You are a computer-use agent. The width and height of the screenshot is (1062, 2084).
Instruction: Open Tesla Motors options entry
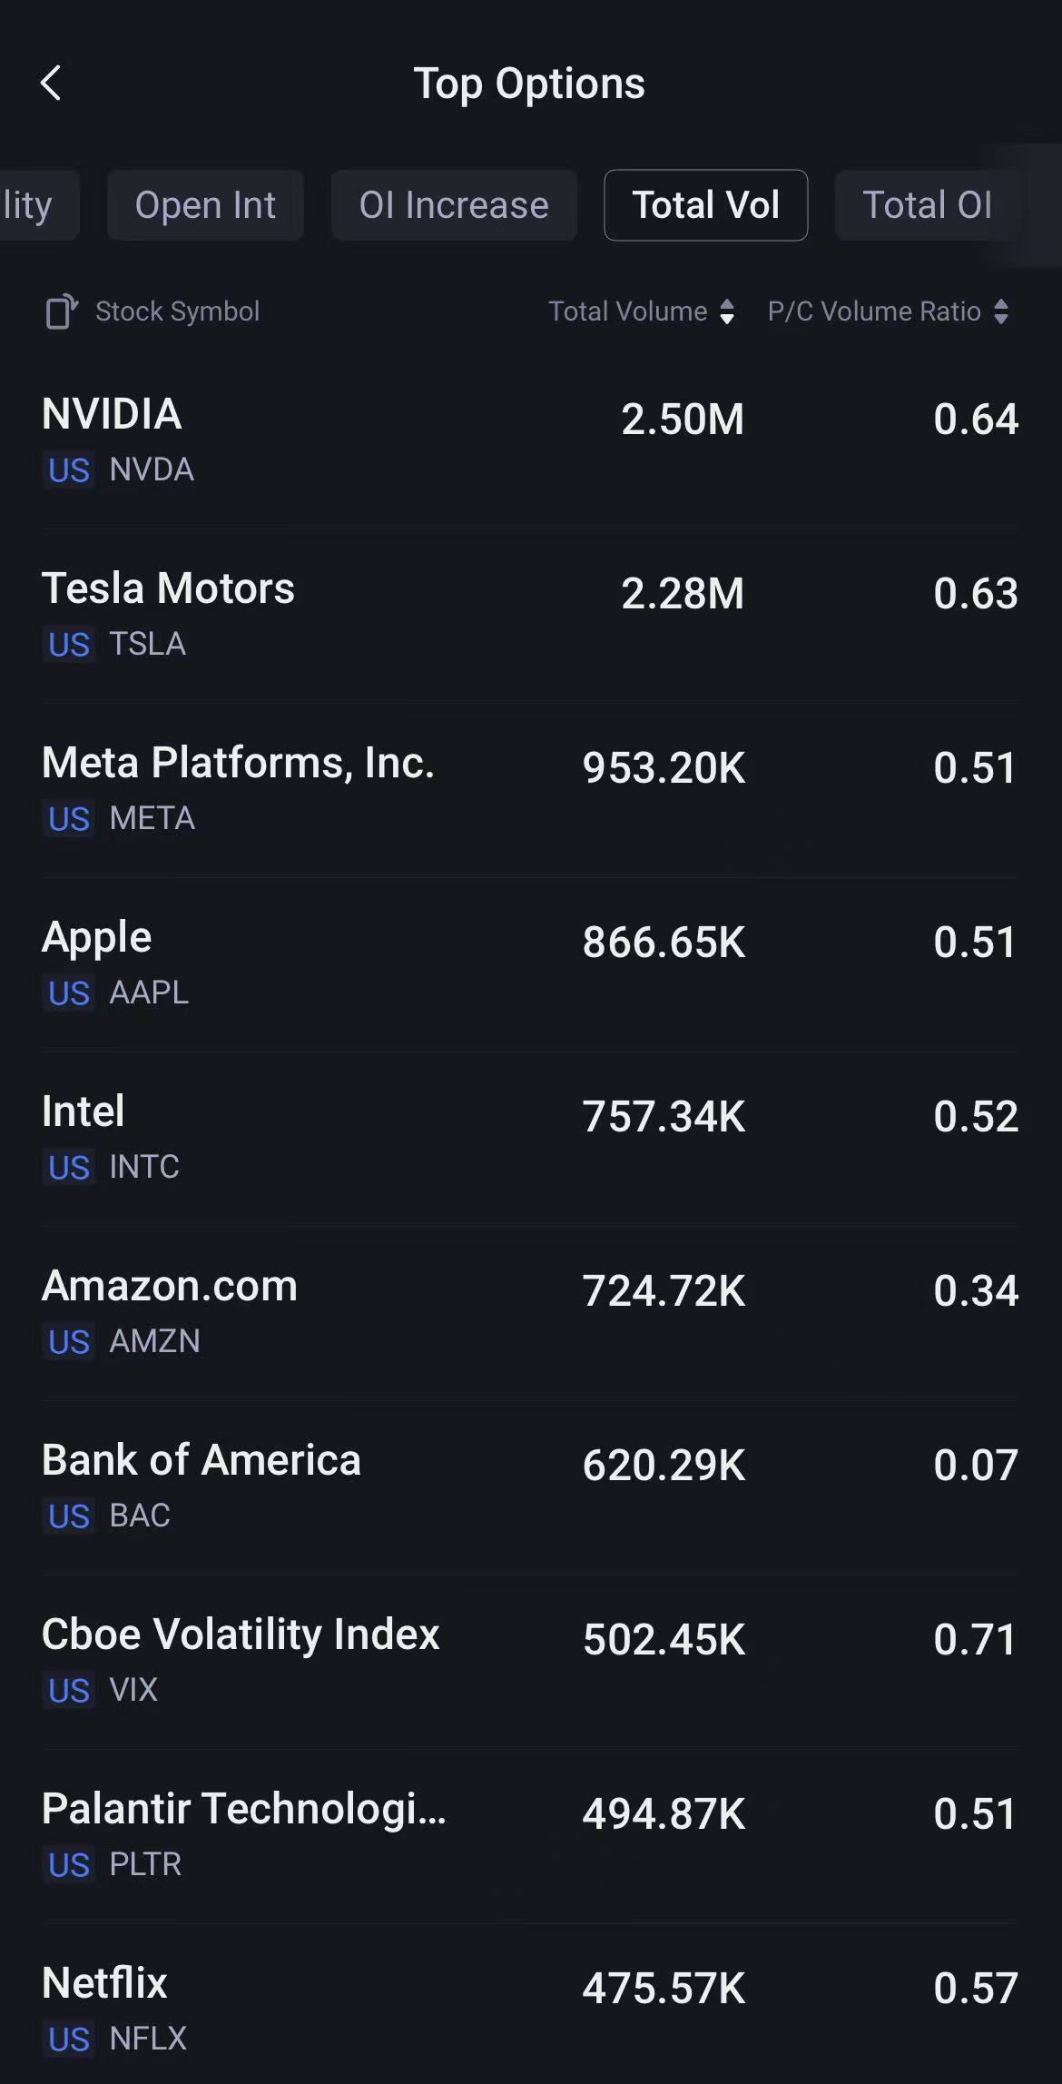[530, 615]
